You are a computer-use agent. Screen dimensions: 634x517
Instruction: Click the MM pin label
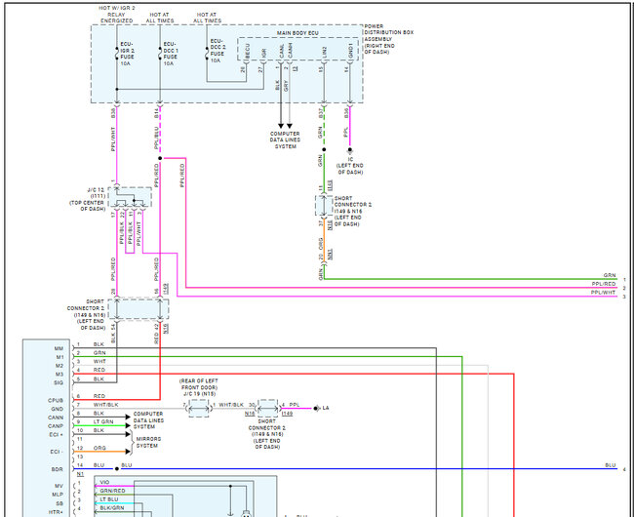(59, 348)
